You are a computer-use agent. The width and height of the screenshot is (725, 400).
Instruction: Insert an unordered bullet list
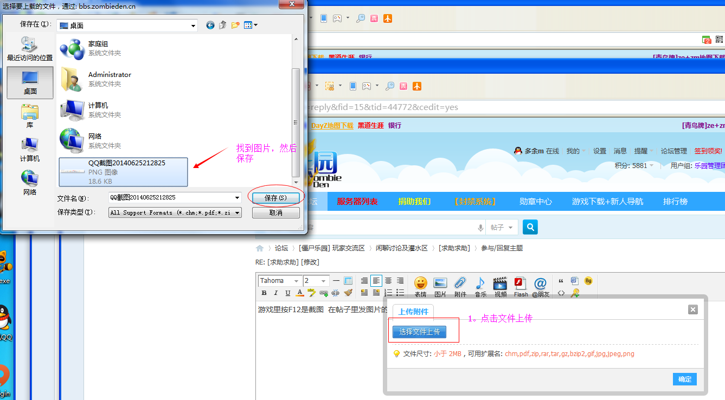click(x=400, y=293)
